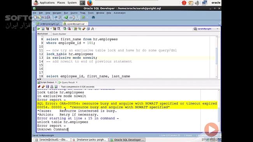Open the Team menu
This screenshot has width=253, height=142.
tap(83, 13)
